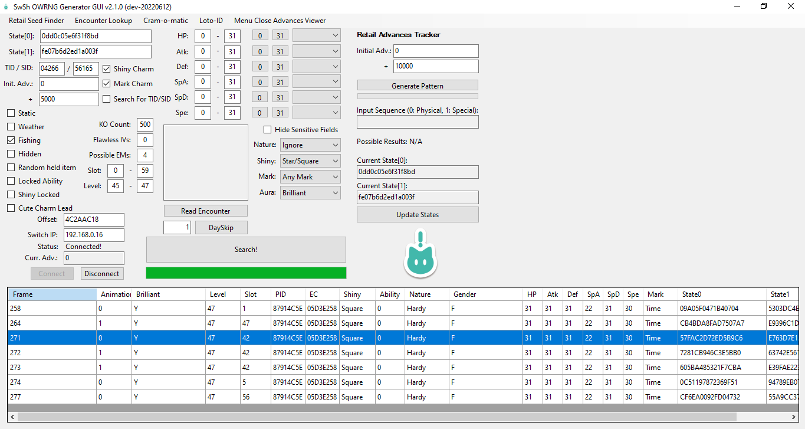The image size is (805, 429).
Task: Click the Read Encounter button
Action: (206, 211)
